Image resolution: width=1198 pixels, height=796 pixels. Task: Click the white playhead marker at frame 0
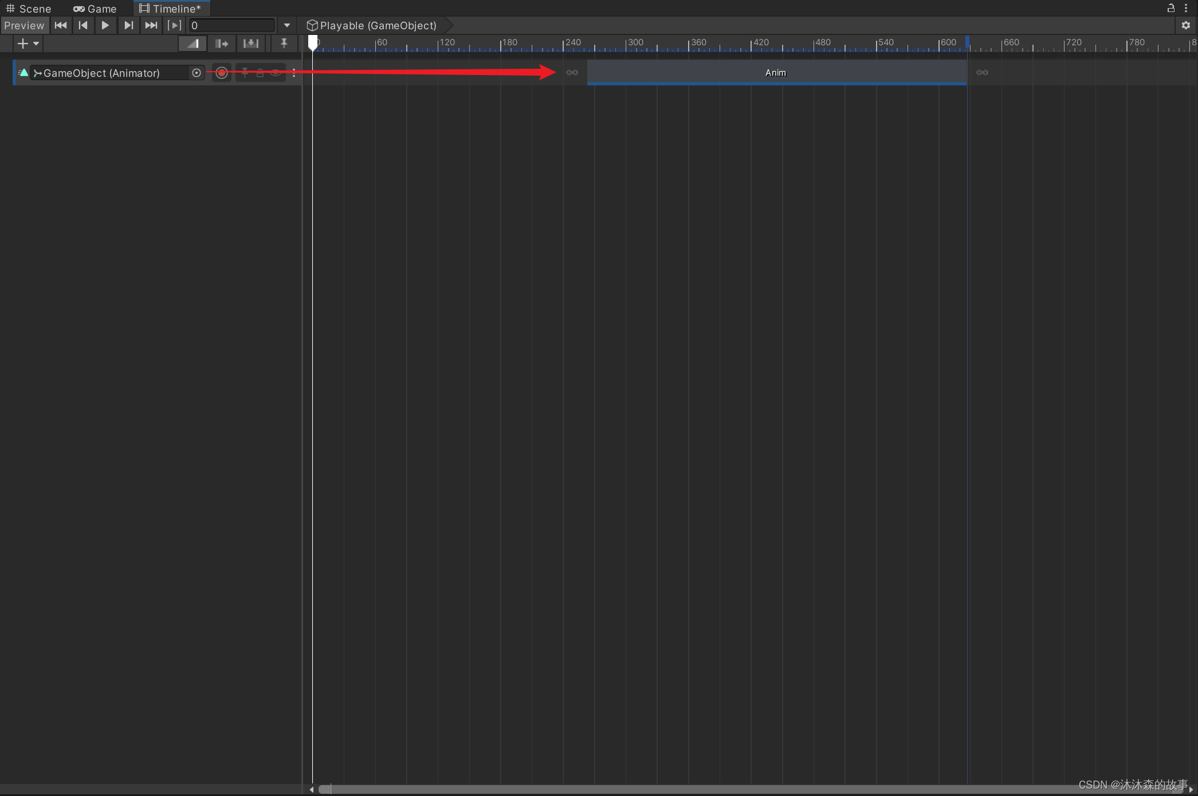(x=313, y=42)
